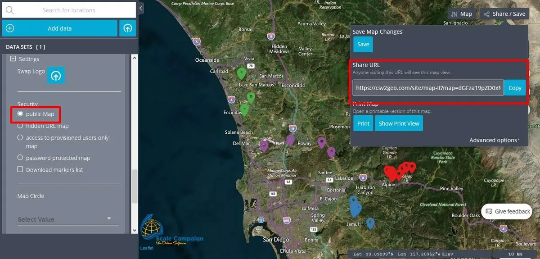This screenshot has width=540, height=259.
Task: Open the Share / Save menu
Action: (x=504, y=14)
